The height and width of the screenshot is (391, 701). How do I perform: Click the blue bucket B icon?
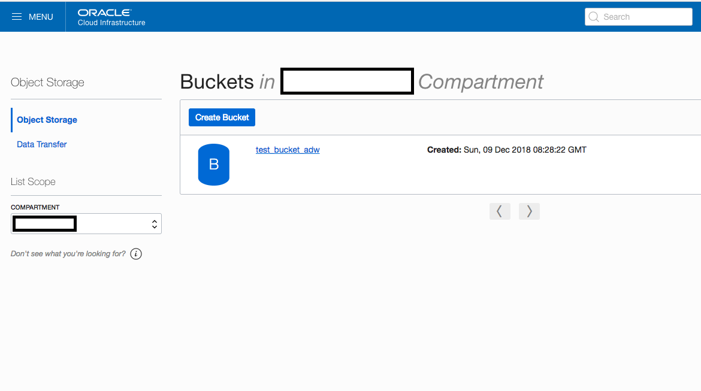coord(214,165)
